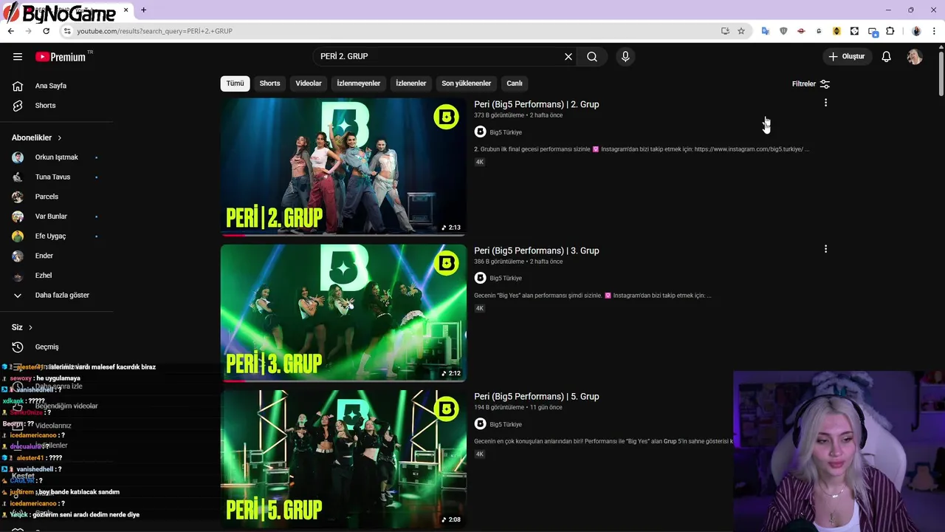Open the Chrome profile avatar

coord(916,31)
